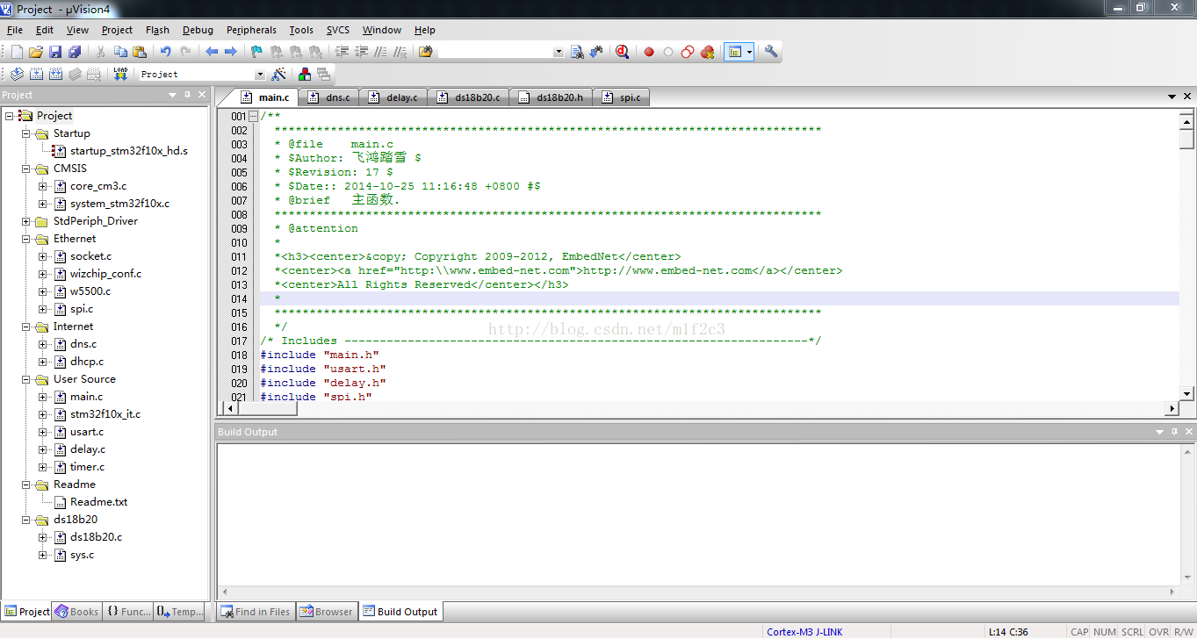1197x639 pixels.
Task: Pin the Build Output panel with the pushpin
Action: click(x=1174, y=432)
